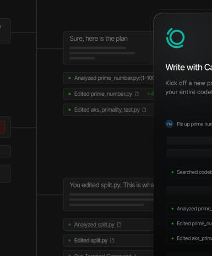212x256 pixels.
Task: Select the Analyzed split.py step row
Action: (x=108, y=225)
